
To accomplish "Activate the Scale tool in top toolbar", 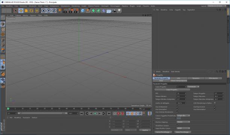I will (x=26, y=10).
